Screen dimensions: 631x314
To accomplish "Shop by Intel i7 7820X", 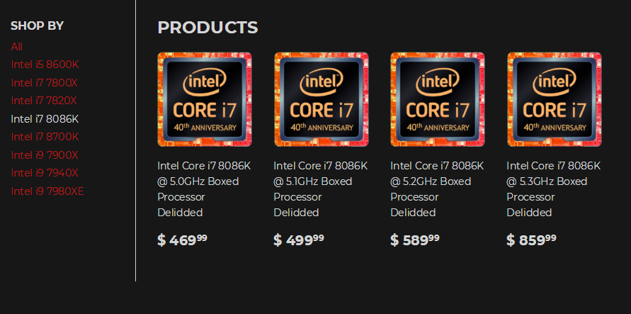I will [x=44, y=101].
